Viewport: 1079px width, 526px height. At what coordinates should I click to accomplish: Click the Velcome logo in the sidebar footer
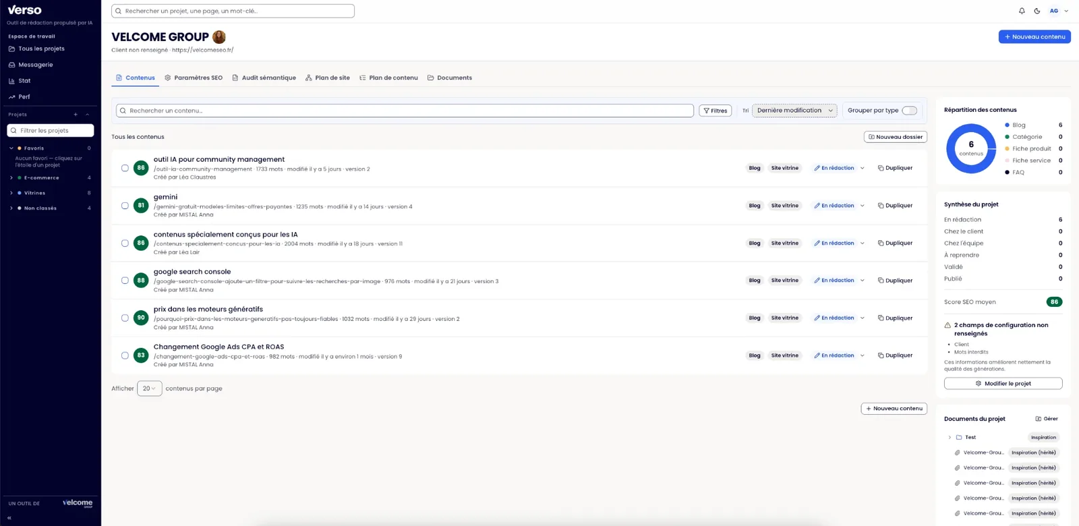[x=78, y=503]
